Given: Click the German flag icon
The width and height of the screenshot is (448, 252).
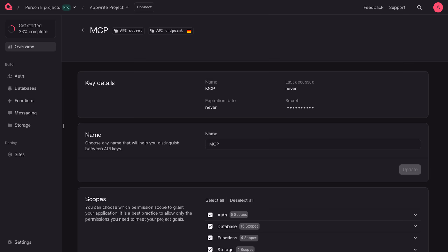Looking at the screenshot, I should (189, 31).
